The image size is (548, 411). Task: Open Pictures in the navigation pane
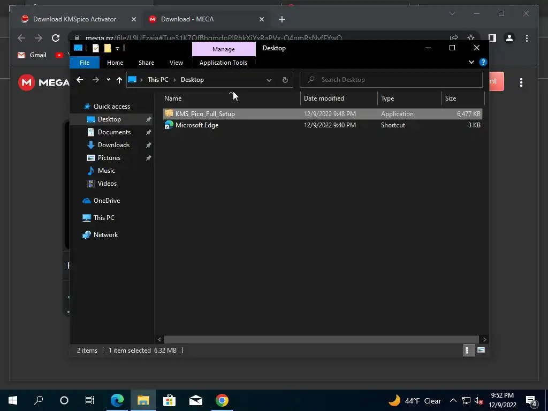tap(109, 158)
